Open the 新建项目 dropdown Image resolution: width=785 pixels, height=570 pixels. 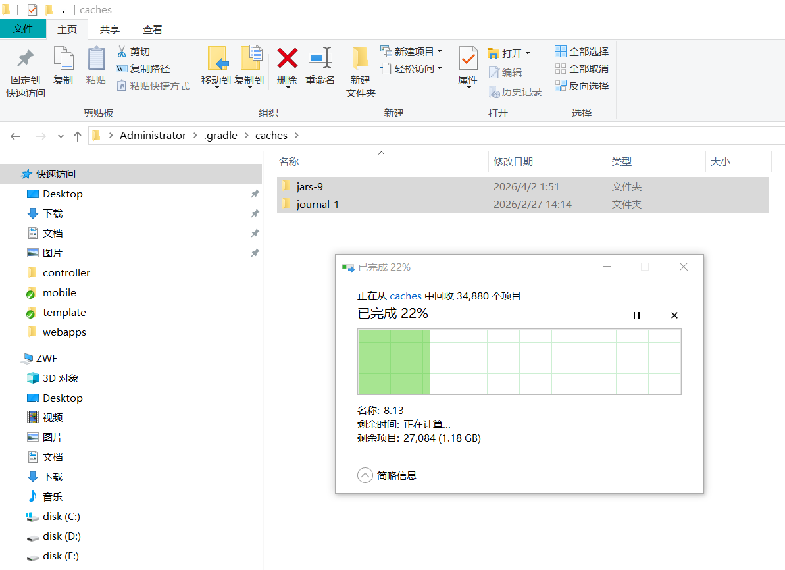click(x=411, y=51)
